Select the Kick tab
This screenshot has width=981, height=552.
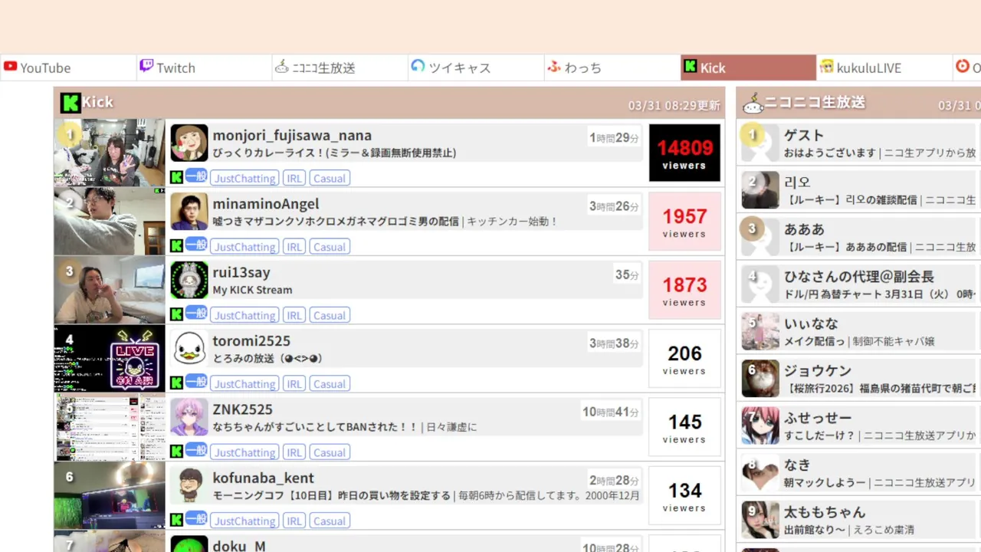click(748, 67)
